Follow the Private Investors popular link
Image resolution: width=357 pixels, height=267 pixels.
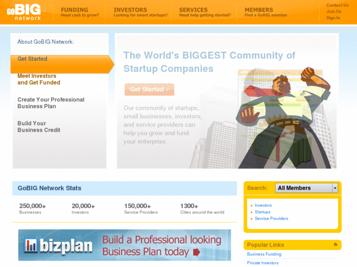pos(263,263)
